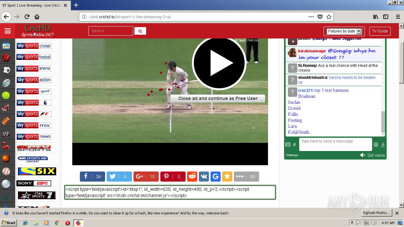Open PTV Sports channel

point(34,148)
